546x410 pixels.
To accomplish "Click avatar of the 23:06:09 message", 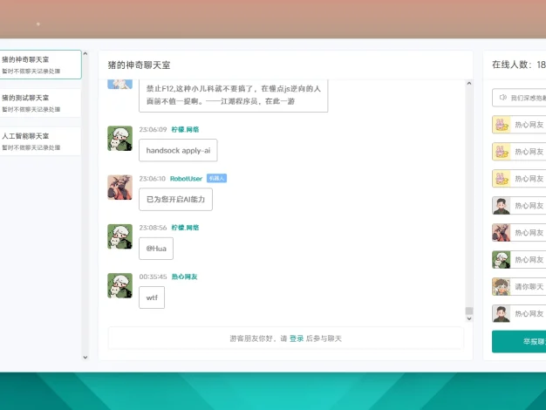I will [x=119, y=139].
